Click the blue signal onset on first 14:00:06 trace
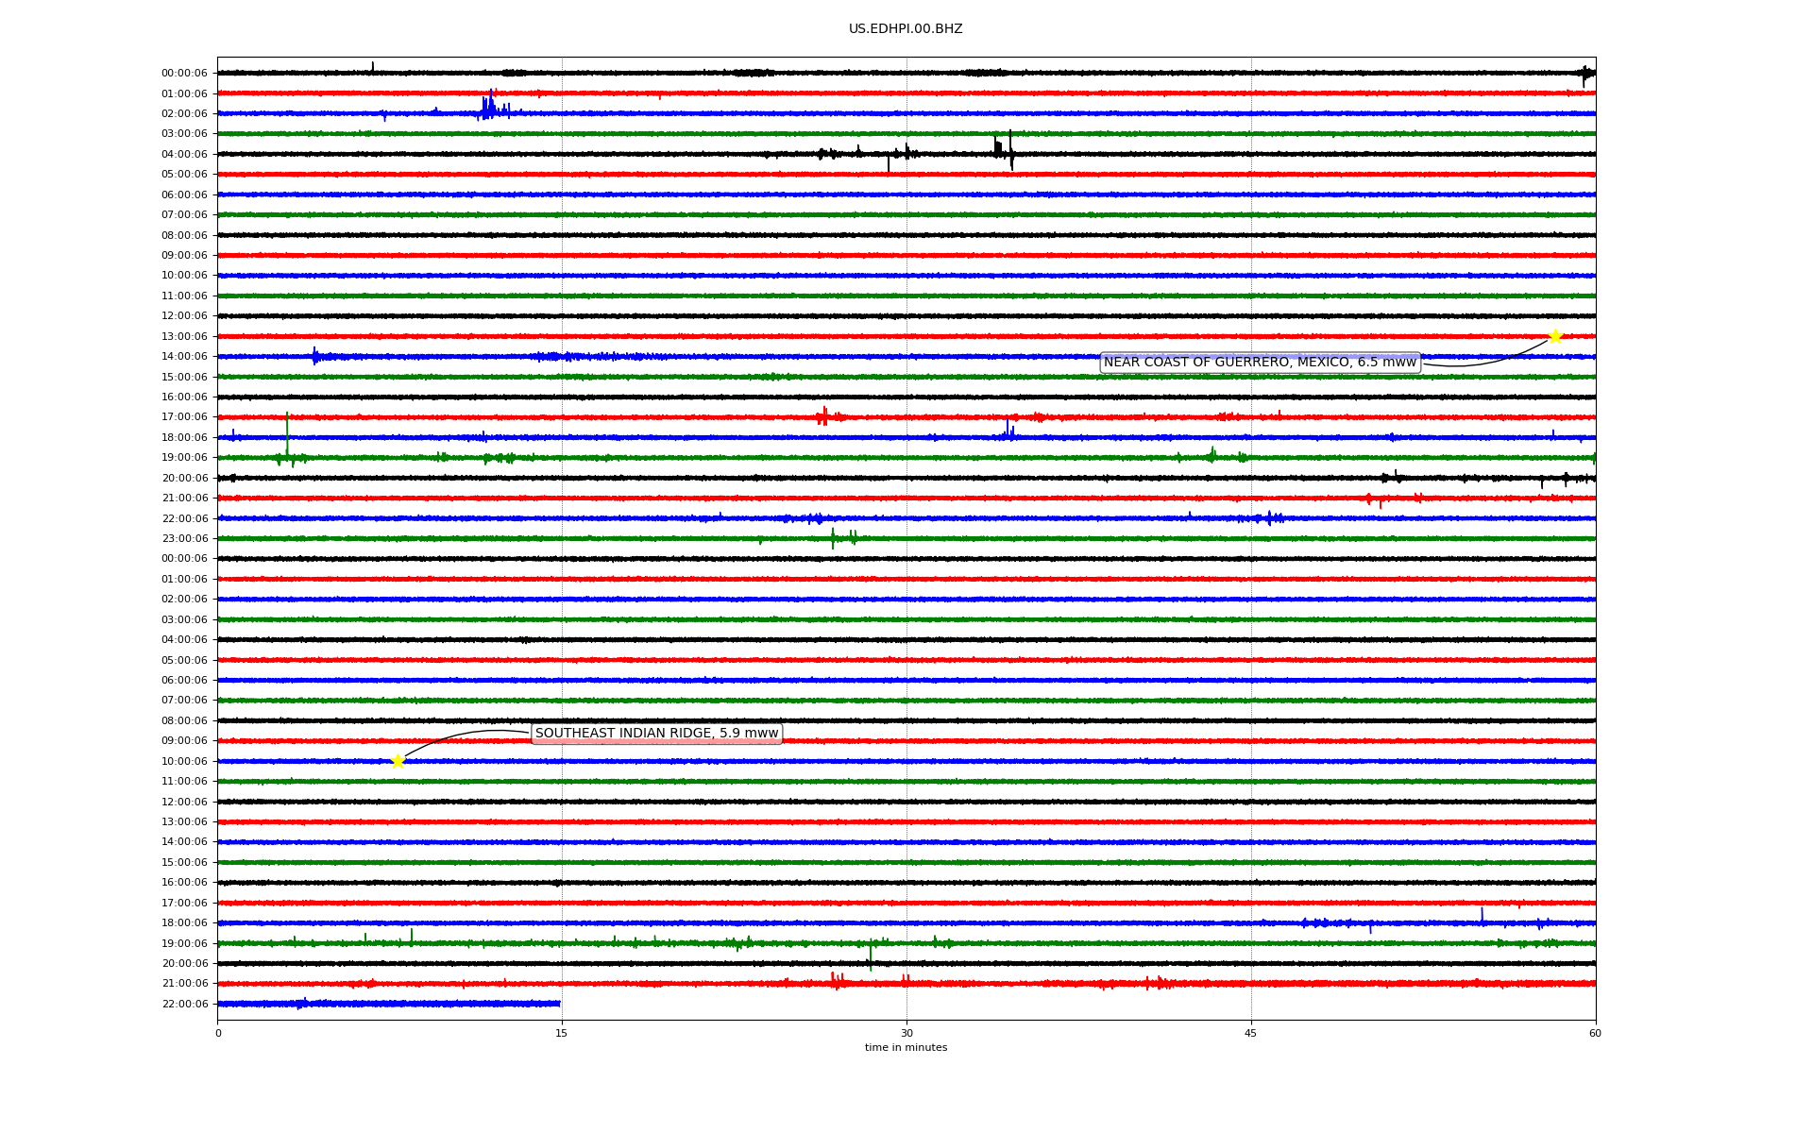This screenshot has width=1813, height=1133. coord(315,356)
